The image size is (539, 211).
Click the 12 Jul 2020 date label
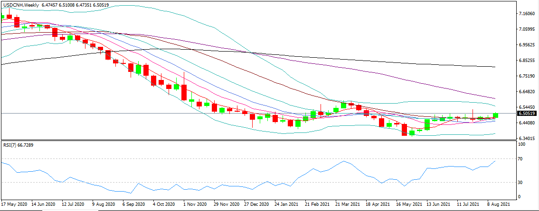(x=73, y=204)
